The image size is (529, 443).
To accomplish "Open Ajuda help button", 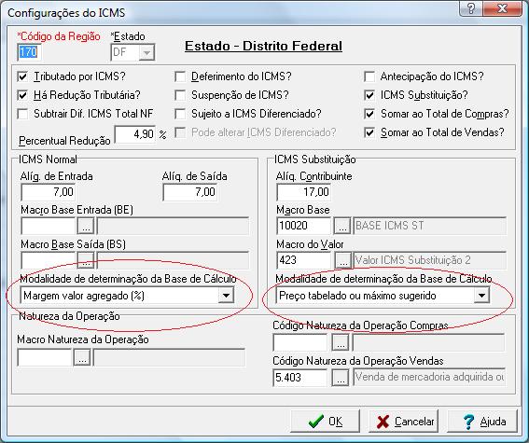I will [482, 422].
